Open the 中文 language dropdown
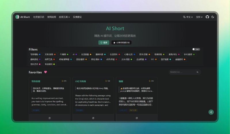 tap(188, 17)
